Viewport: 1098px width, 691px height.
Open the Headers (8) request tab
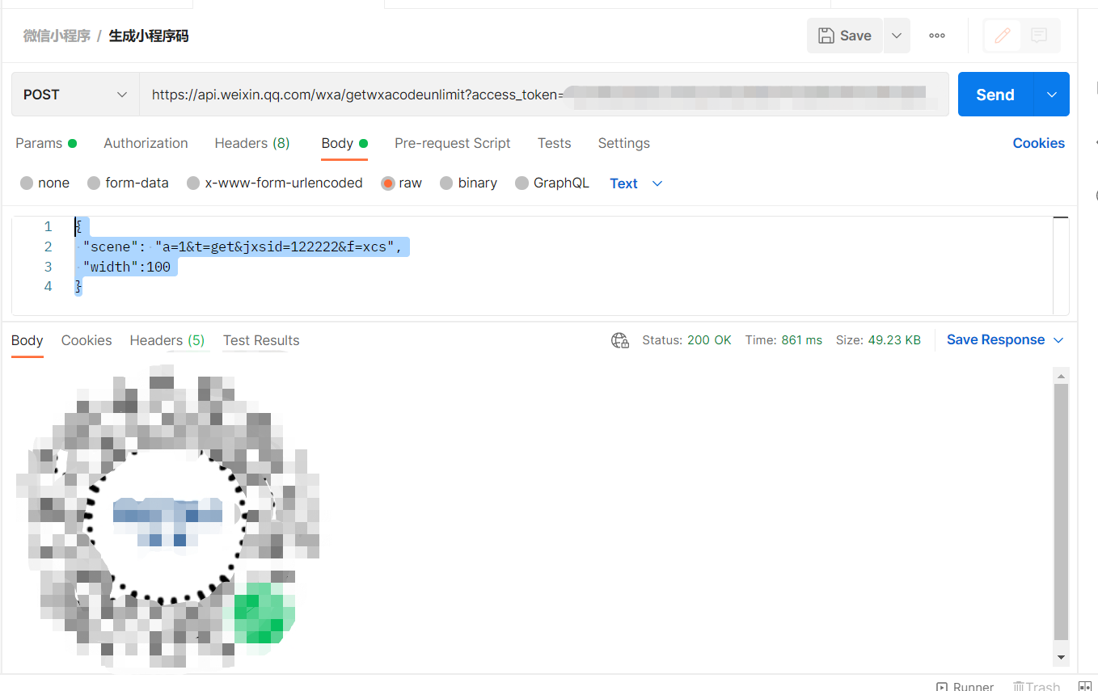(x=251, y=143)
